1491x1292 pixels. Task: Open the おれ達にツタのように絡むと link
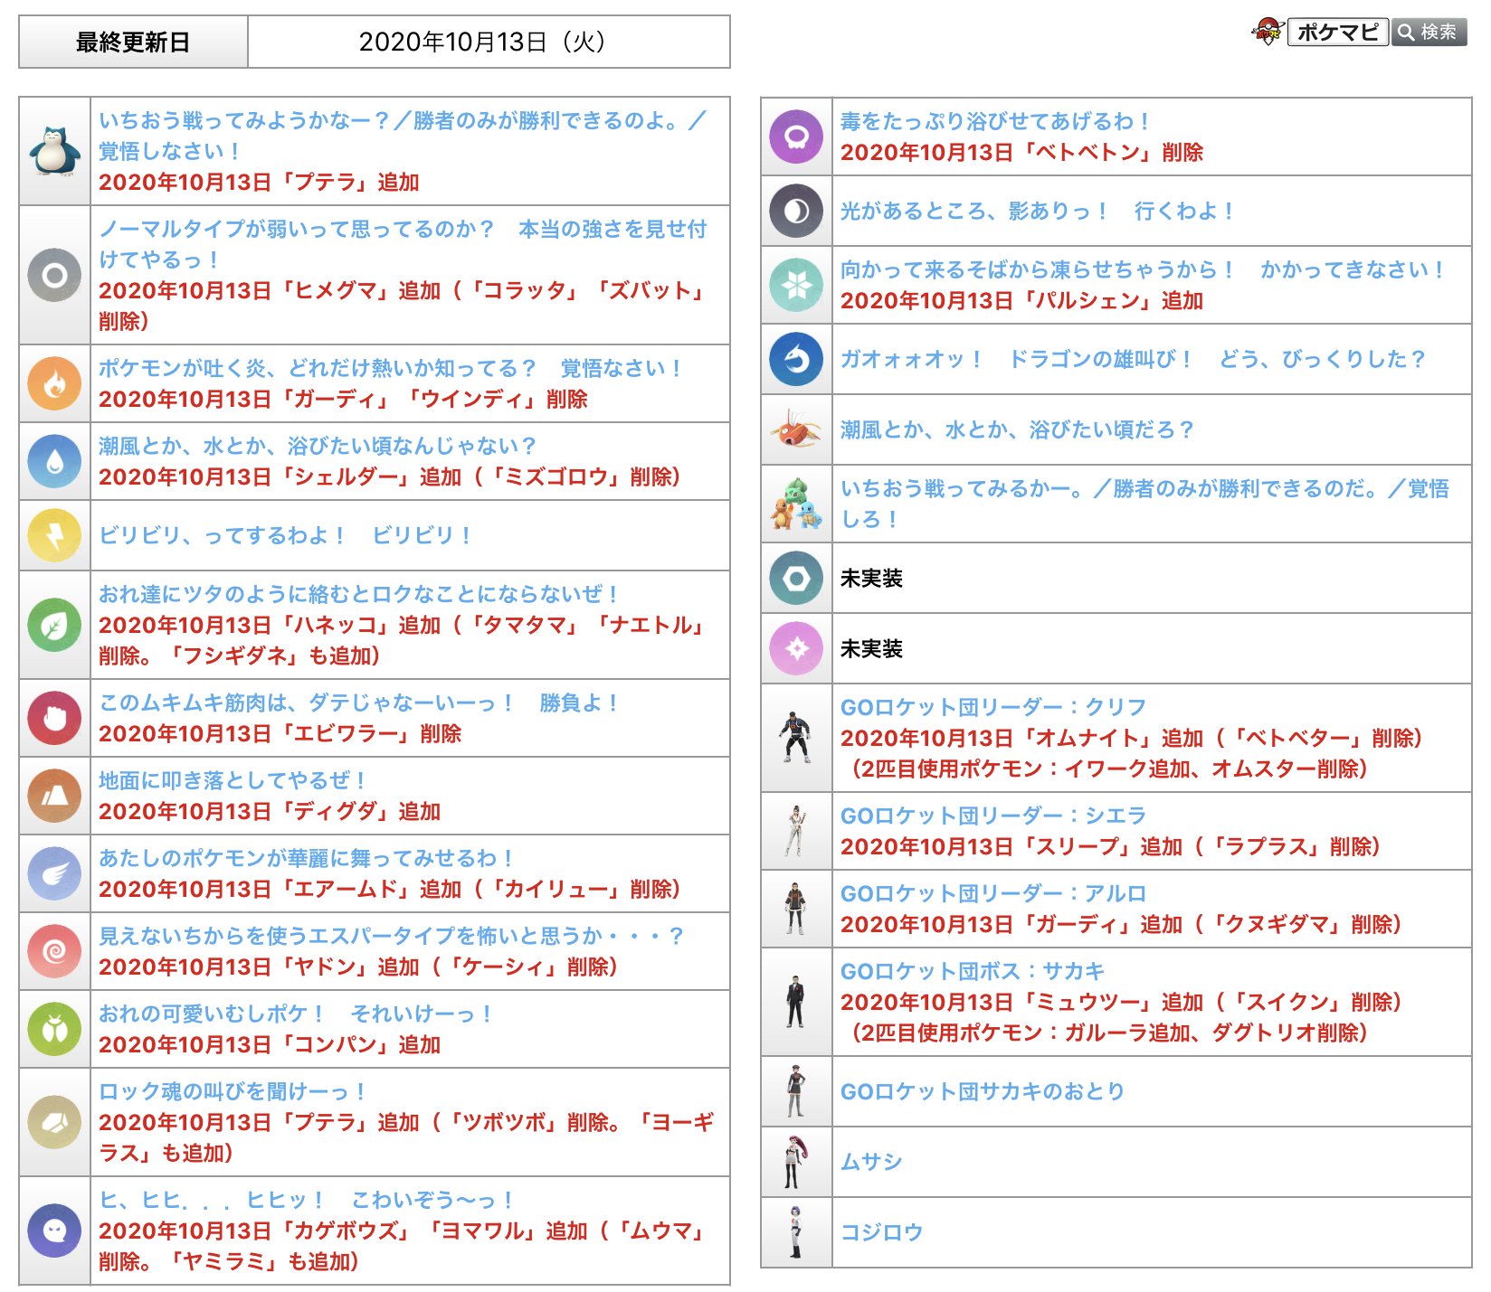pos(358,594)
